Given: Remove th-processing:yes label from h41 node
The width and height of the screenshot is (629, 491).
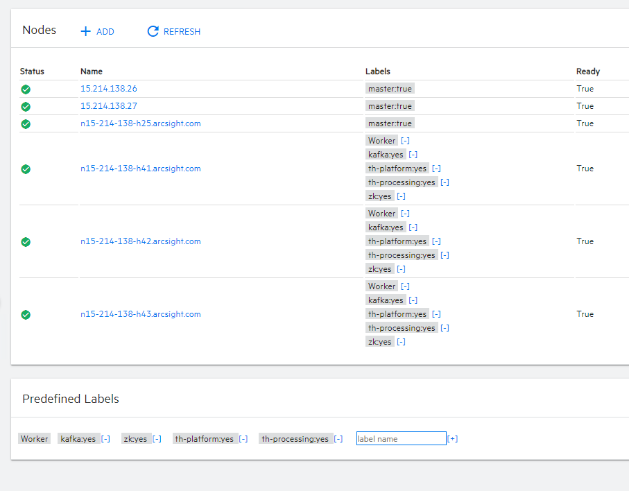Looking at the screenshot, I should (445, 182).
